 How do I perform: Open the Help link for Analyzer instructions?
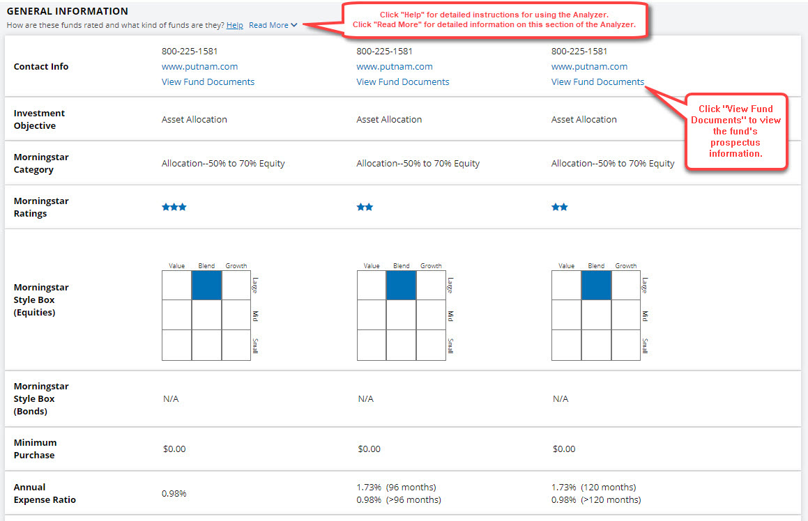click(235, 24)
